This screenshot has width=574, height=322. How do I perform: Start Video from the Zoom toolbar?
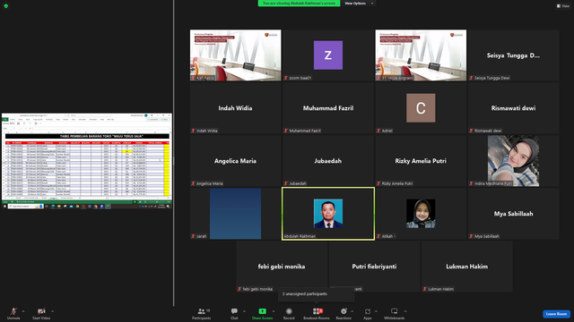(41, 313)
